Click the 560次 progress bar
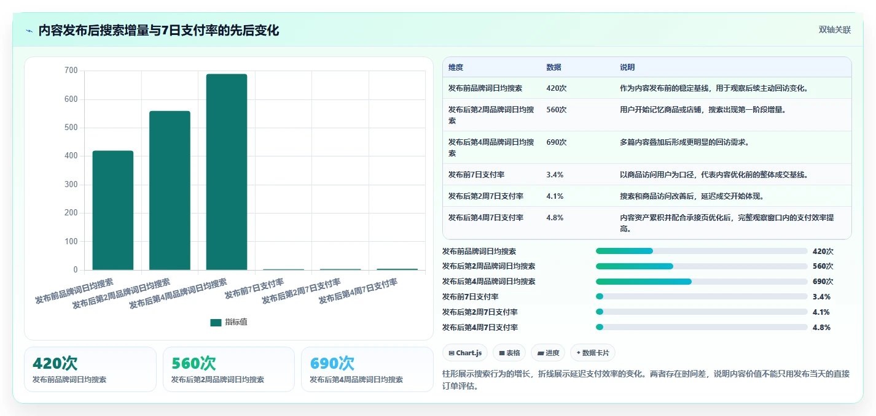The image size is (876, 416). click(702, 266)
